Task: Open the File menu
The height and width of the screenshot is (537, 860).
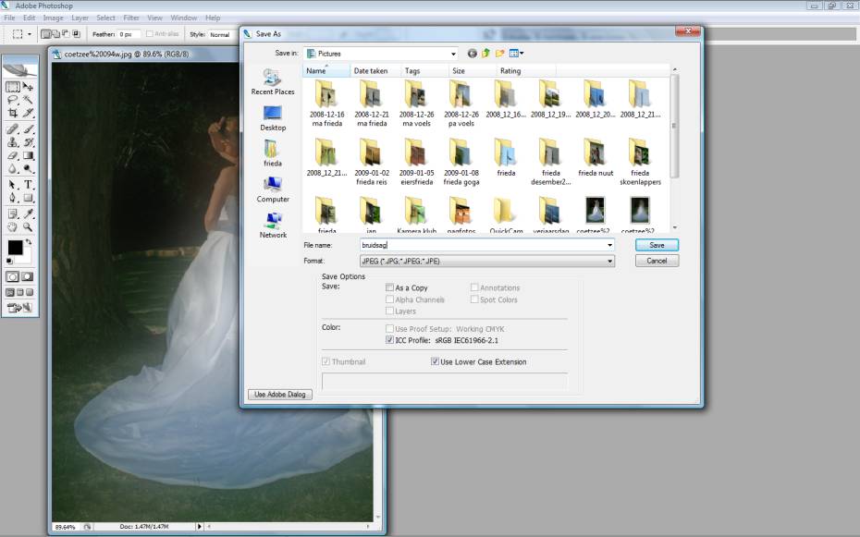Action: click(x=9, y=18)
